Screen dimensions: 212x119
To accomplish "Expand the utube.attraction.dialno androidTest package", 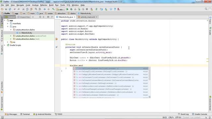I will tap(11, 36).
